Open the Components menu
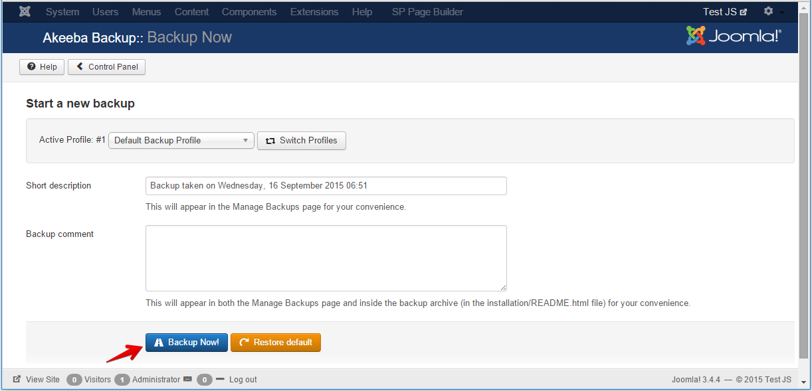Viewport: 812px width, 391px height. 249,12
